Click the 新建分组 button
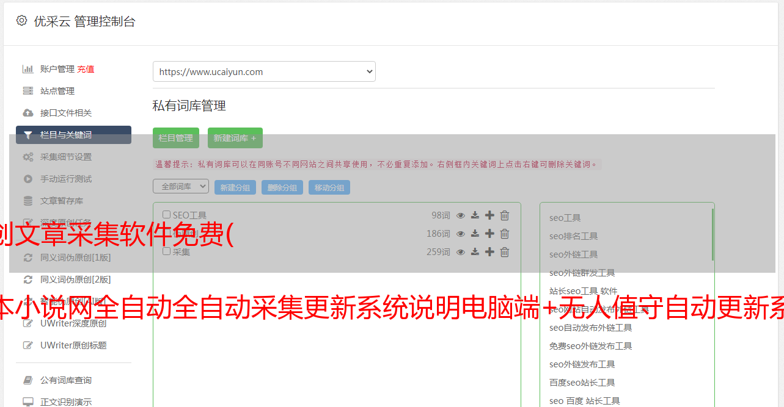Image resolution: width=784 pixels, height=407 pixels. coord(235,187)
